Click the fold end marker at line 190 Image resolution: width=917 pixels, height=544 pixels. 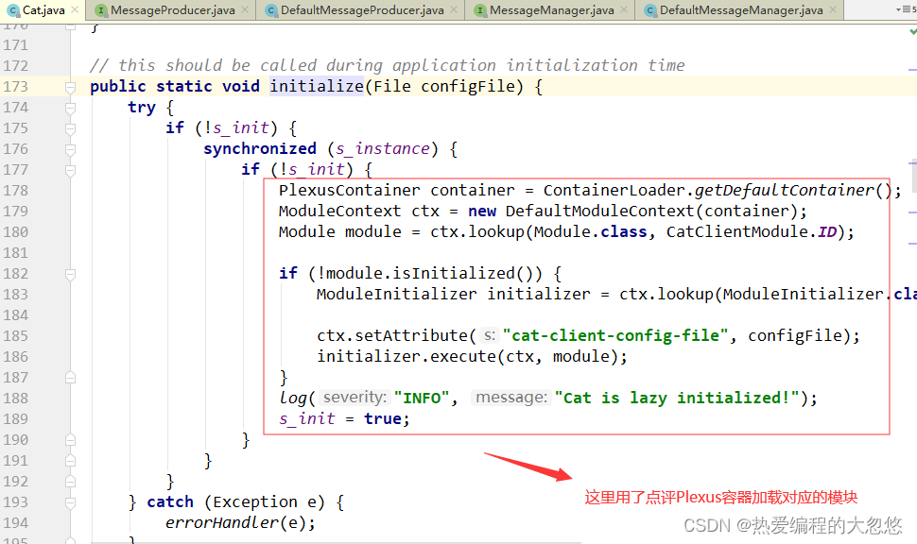[x=70, y=440]
